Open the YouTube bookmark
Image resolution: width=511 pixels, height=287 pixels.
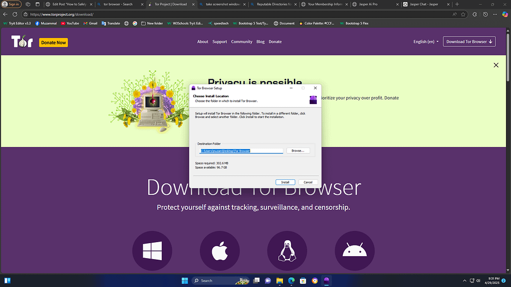[70, 23]
